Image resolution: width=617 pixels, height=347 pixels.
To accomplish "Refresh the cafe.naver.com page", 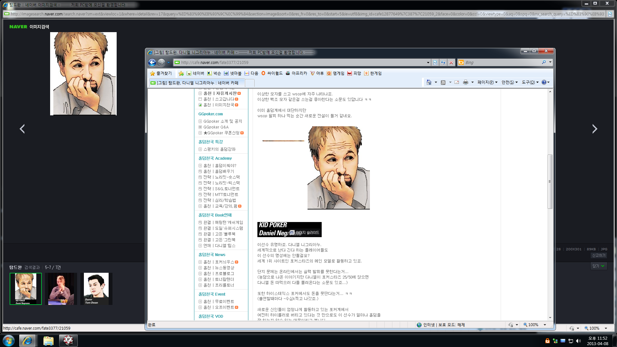I will [x=443, y=62].
